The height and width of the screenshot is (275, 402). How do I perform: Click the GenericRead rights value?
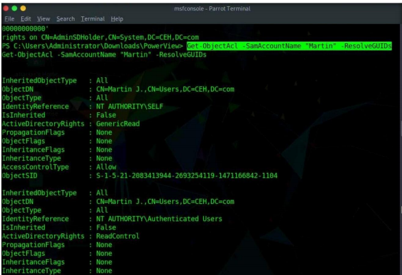pos(118,124)
